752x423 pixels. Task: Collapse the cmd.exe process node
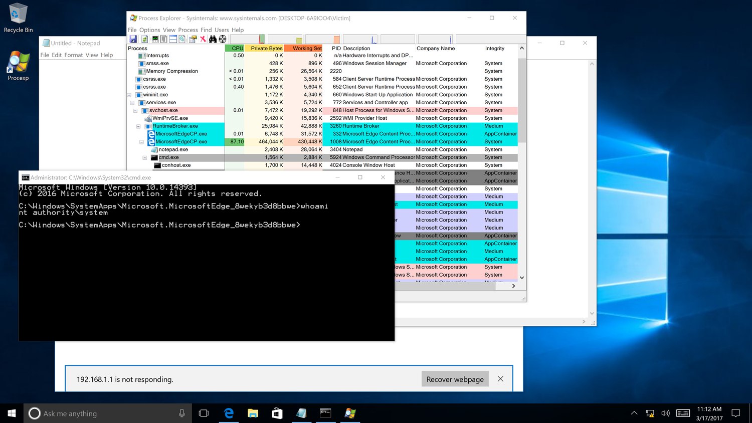(145, 157)
